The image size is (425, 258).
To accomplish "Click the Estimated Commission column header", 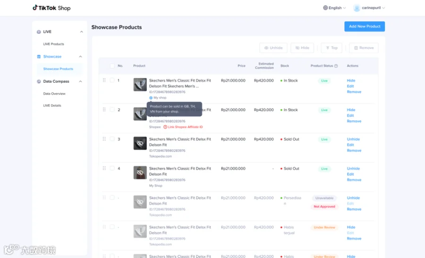I will (x=264, y=66).
